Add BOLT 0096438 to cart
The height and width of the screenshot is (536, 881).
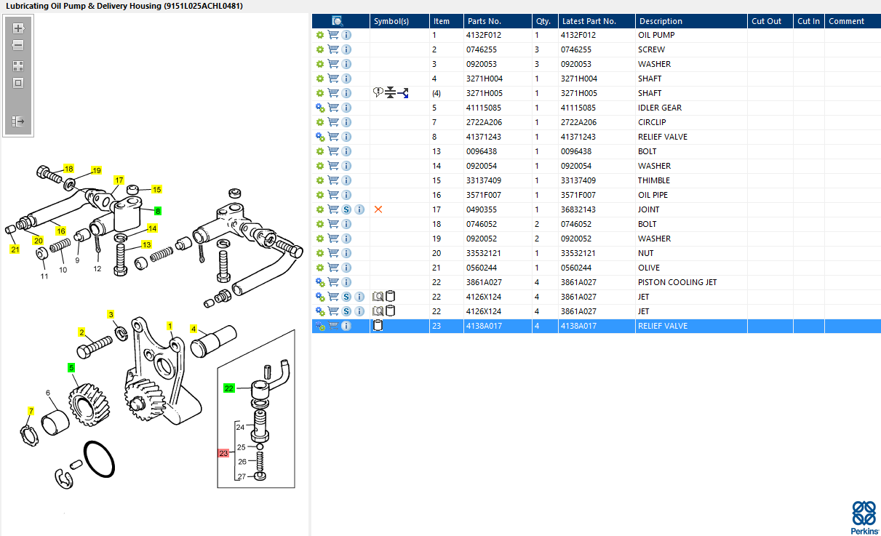[x=333, y=151]
